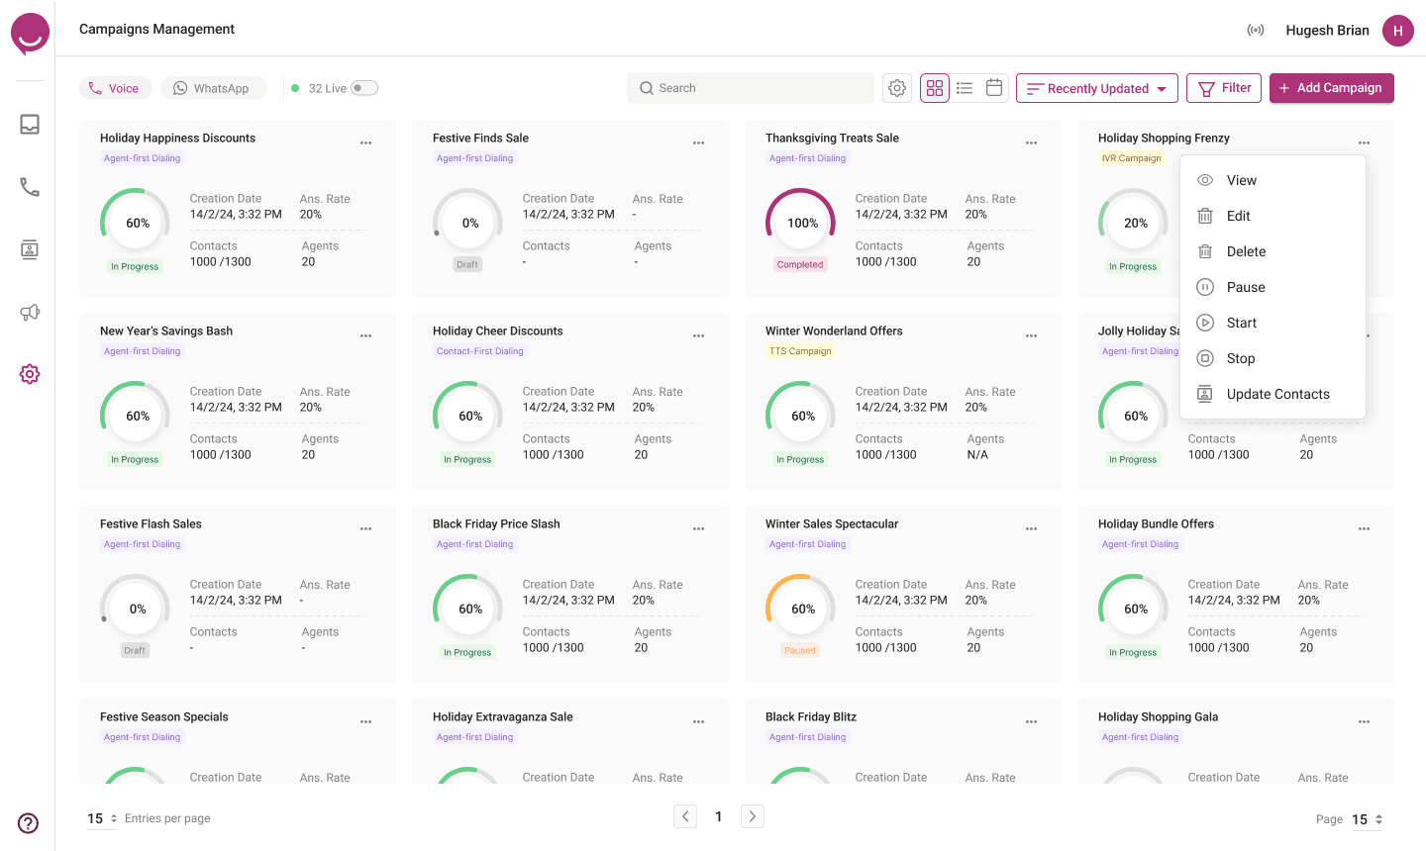The image size is (1426, 851).
Task: Open the phone calls sidebar icon
Action: click(30, 187)
